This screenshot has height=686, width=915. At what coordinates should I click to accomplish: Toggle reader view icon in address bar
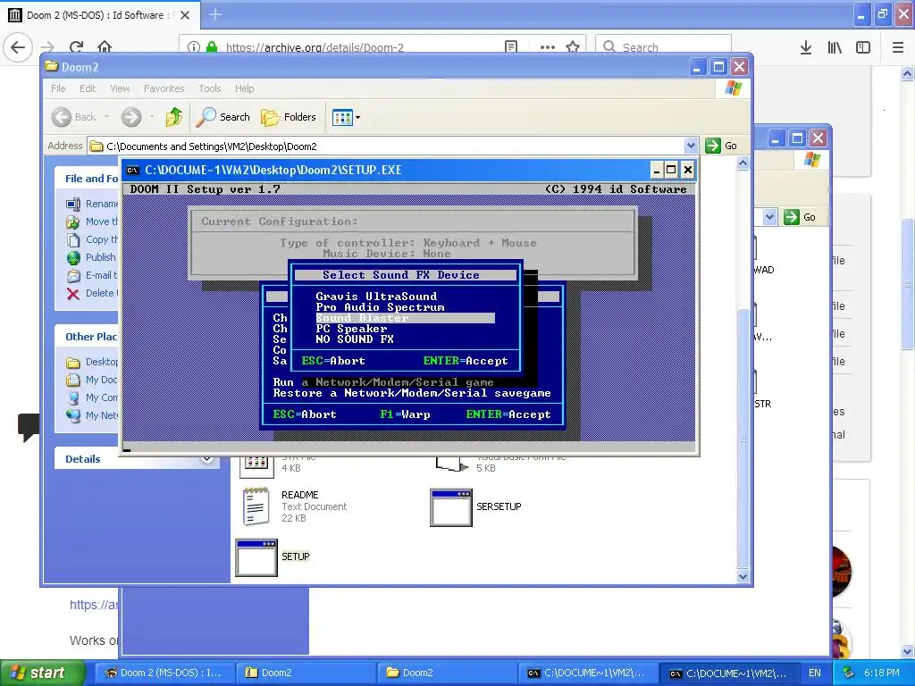coord(511,47)
